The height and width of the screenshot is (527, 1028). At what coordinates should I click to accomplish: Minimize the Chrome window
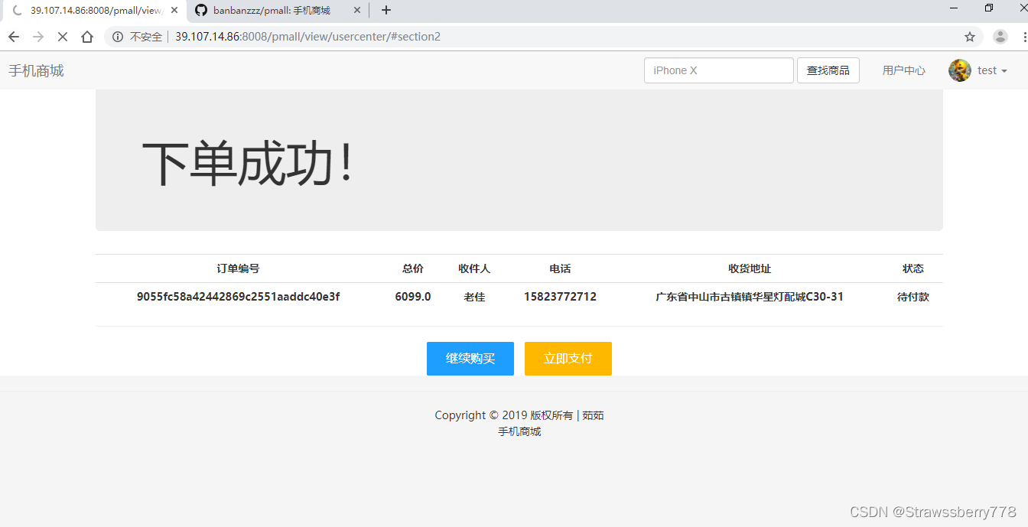[x=954, y=8]
